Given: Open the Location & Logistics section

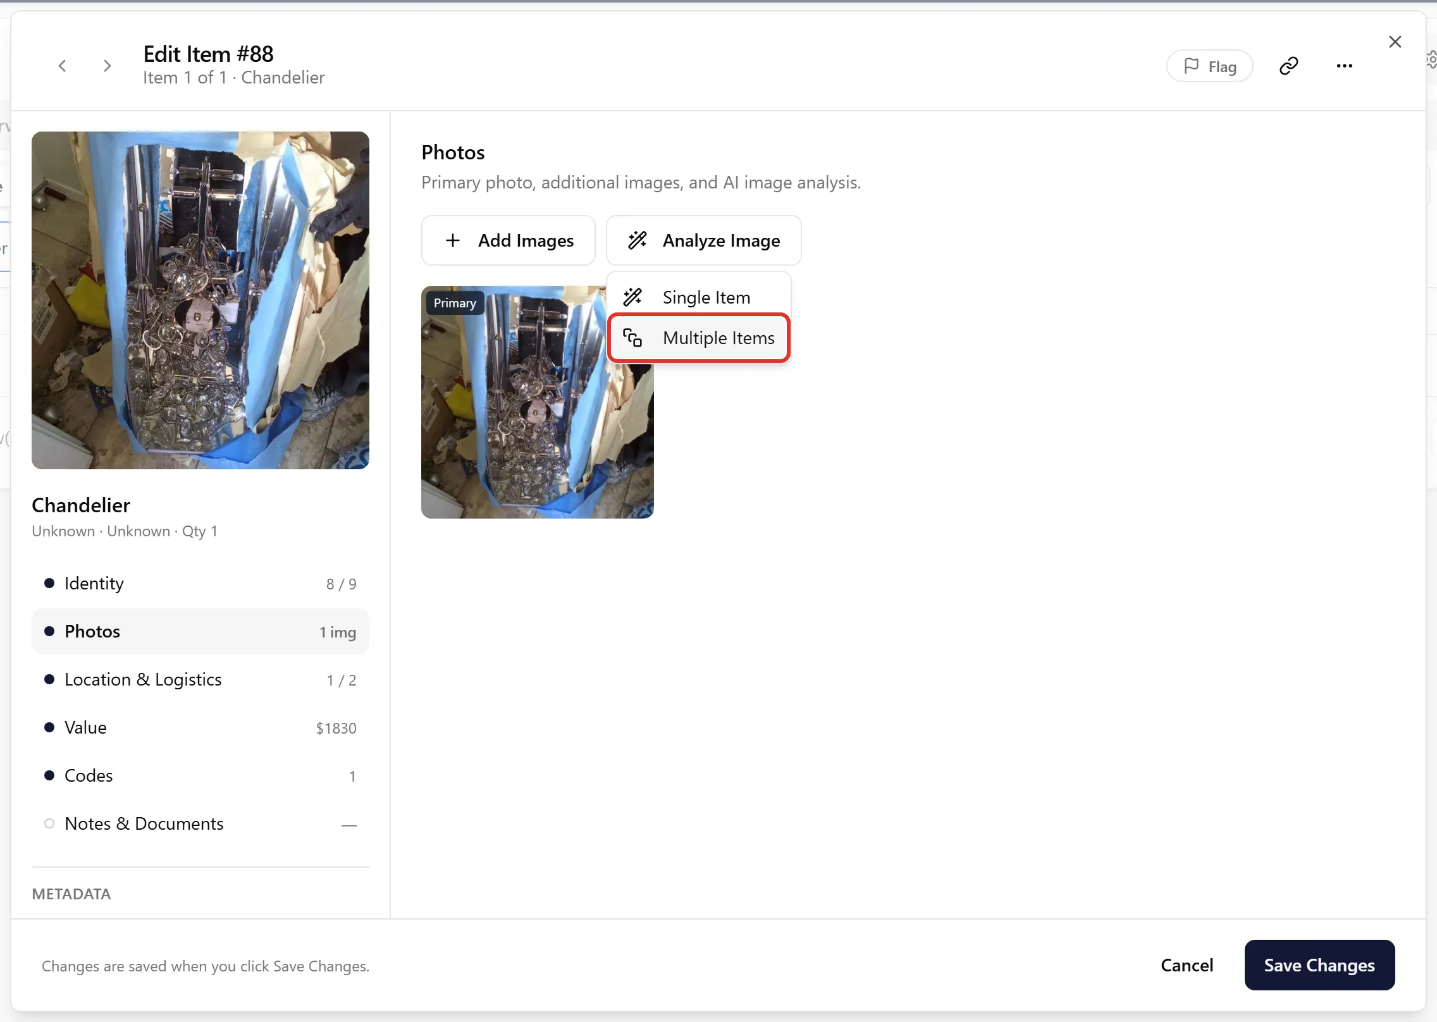Looking at the screenshot, I should [x=200, y=679].
